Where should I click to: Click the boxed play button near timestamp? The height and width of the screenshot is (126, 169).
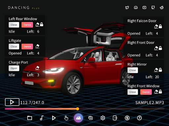[12, 102]
